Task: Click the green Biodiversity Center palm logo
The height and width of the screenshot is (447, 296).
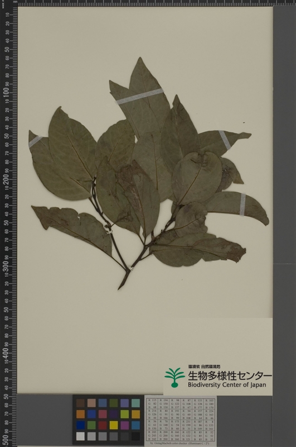Action: pos(174,378)
